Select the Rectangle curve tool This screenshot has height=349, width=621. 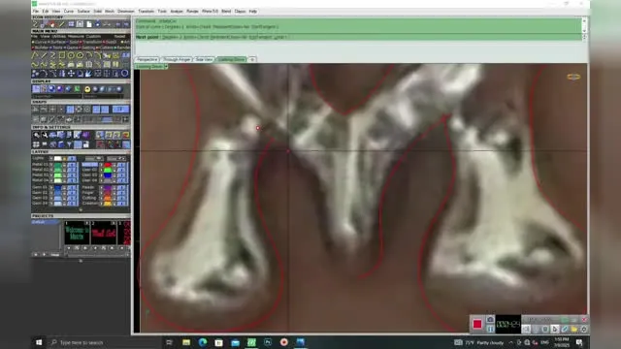[x=62, y=55]
